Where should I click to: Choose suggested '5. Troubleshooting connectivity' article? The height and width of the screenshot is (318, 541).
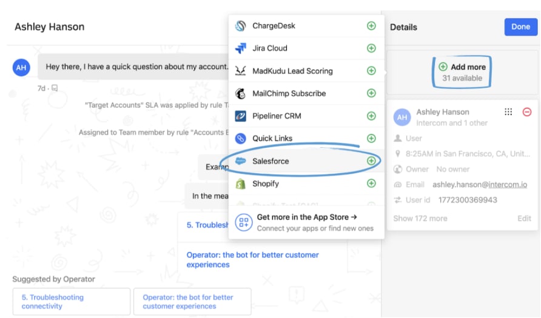point(72,302)
